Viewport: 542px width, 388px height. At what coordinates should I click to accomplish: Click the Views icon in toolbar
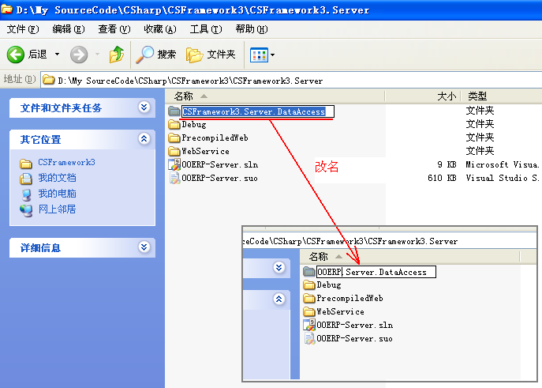[258, 55]
